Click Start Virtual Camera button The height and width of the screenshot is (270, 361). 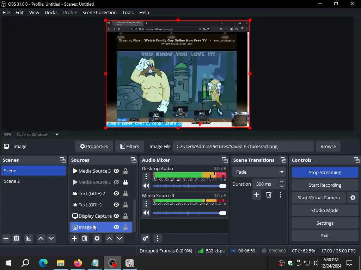(319, 198)
